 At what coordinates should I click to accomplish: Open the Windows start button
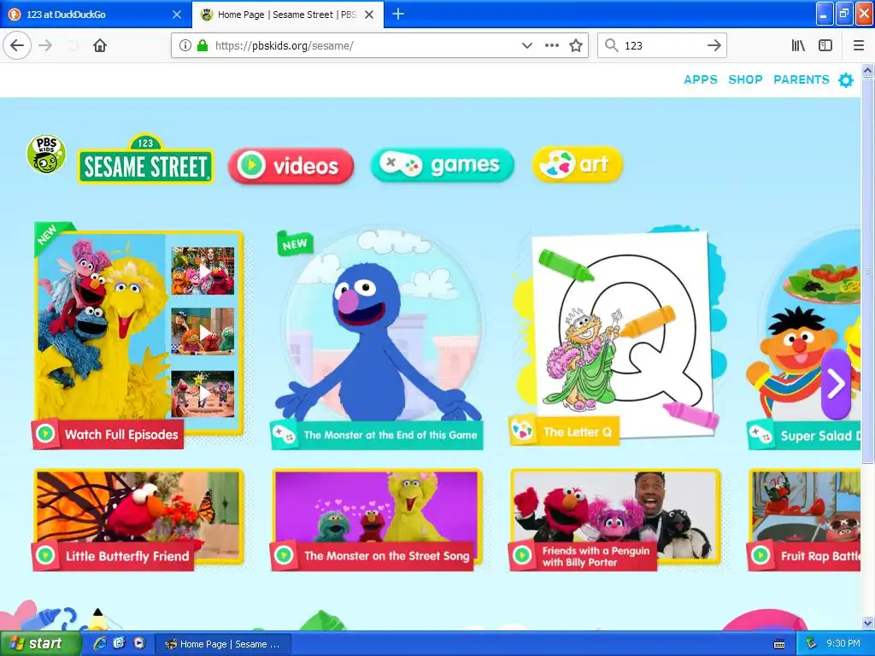tap(39, 644)
